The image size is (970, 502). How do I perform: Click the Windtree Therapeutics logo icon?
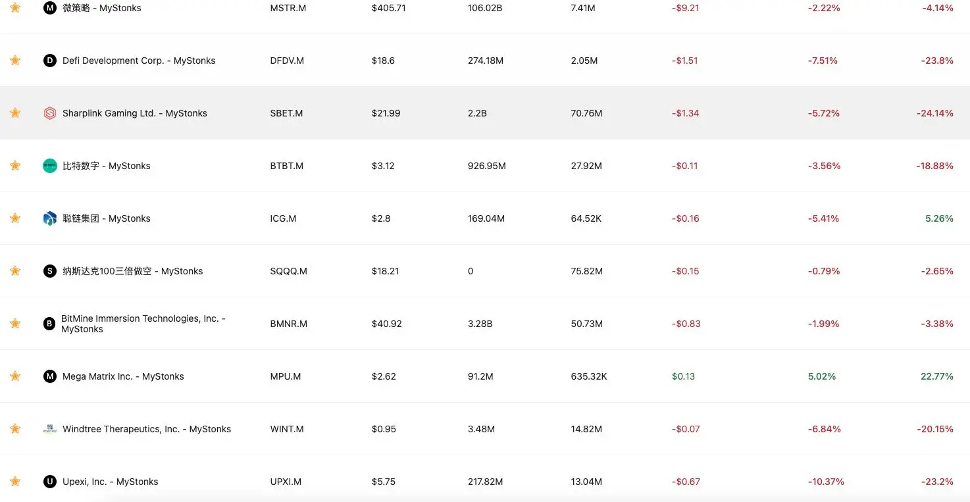(50, 429)
